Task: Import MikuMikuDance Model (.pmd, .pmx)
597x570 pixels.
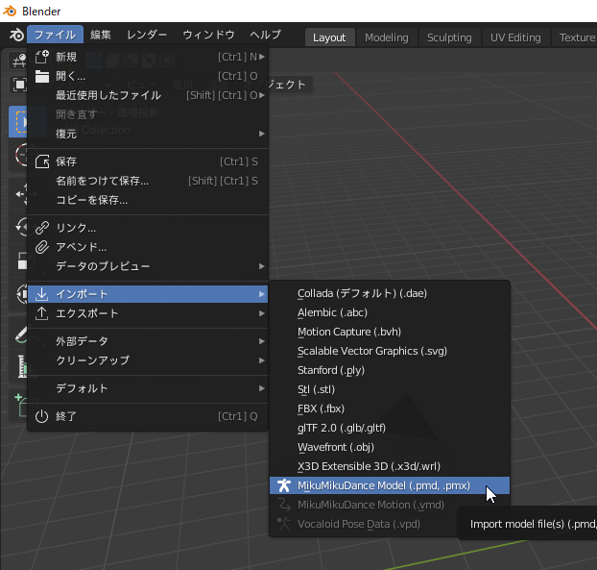Action: pyautogui.click(x=390, y=485)
